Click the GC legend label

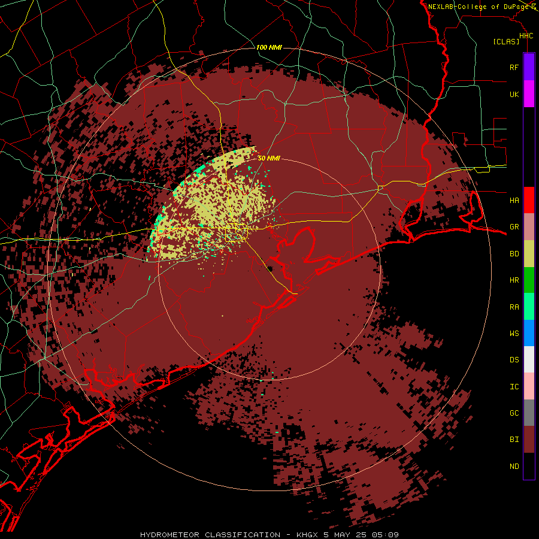(514, 413)
